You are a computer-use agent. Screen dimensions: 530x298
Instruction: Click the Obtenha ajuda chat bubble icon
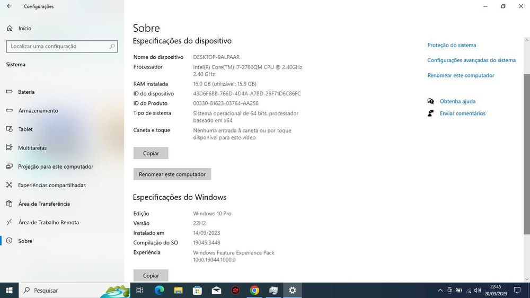click(x=430, y=101)
